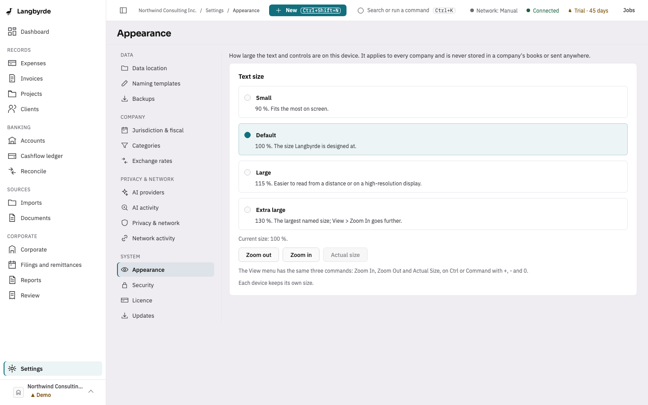Click the Filings and remittances calendar icon

[12, 265]
